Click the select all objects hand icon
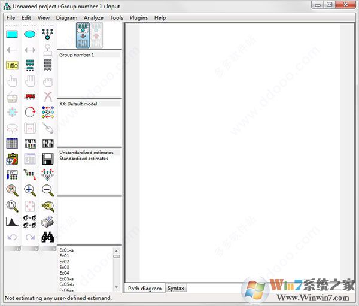This screenshot has width=359, height=306. [x=30, y=81]
